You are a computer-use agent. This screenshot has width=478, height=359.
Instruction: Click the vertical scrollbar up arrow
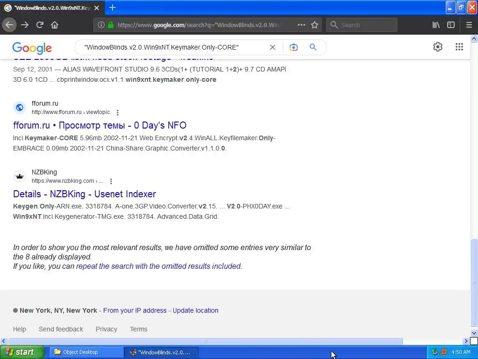pos(474,38)
